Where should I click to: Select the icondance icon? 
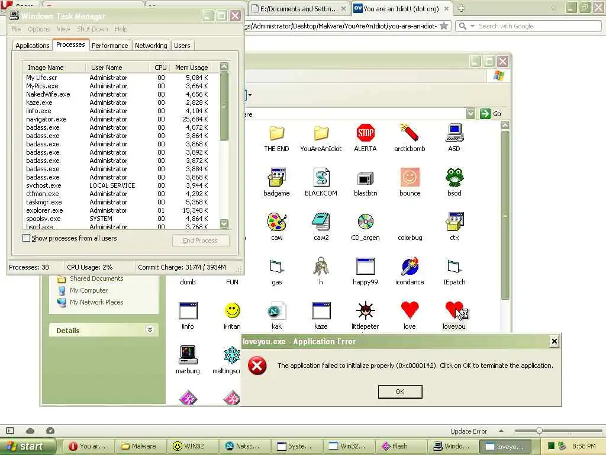coord(410,266)
